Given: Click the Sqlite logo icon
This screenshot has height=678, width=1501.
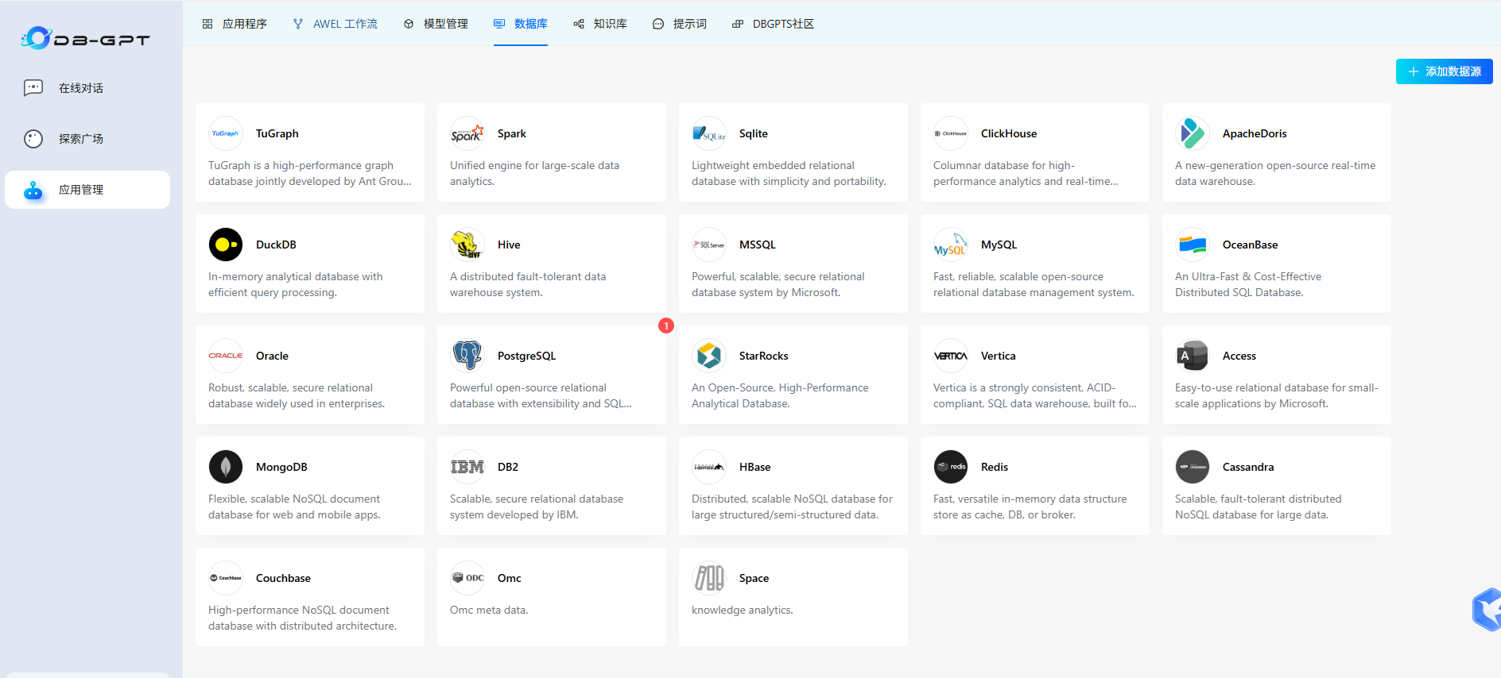Looking at the screenshot, I should [x=709, y=133].
